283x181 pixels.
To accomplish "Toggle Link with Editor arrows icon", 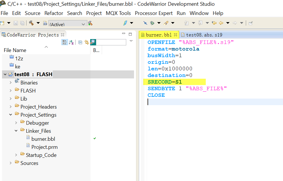I will 87,42.
